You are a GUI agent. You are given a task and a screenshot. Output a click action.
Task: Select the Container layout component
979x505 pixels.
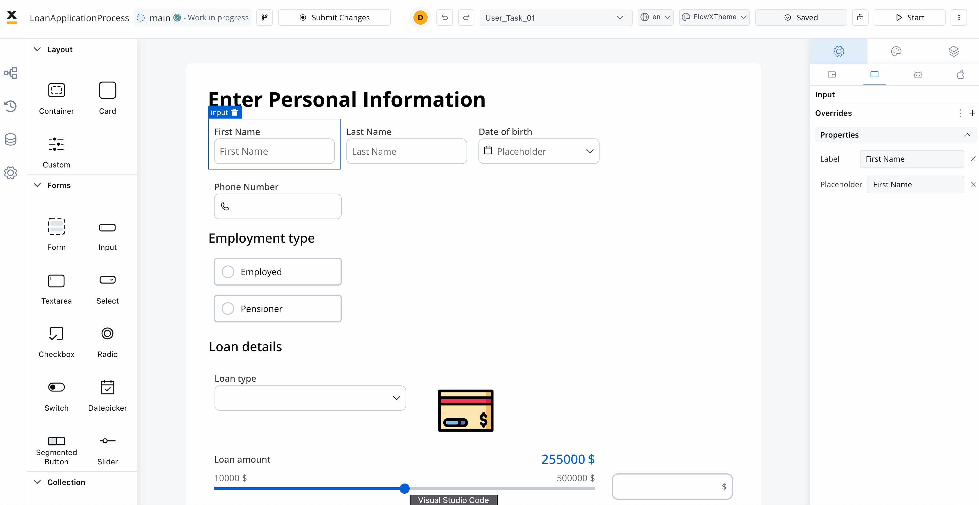(56, 98)
